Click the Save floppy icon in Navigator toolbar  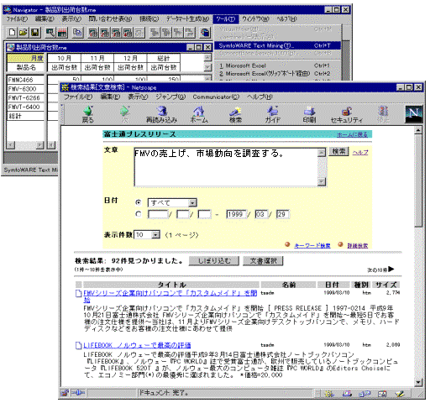click(35, 33)
